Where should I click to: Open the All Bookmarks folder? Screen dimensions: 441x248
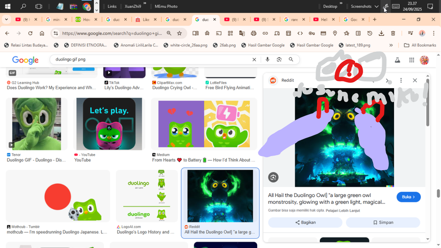[420, 45]
